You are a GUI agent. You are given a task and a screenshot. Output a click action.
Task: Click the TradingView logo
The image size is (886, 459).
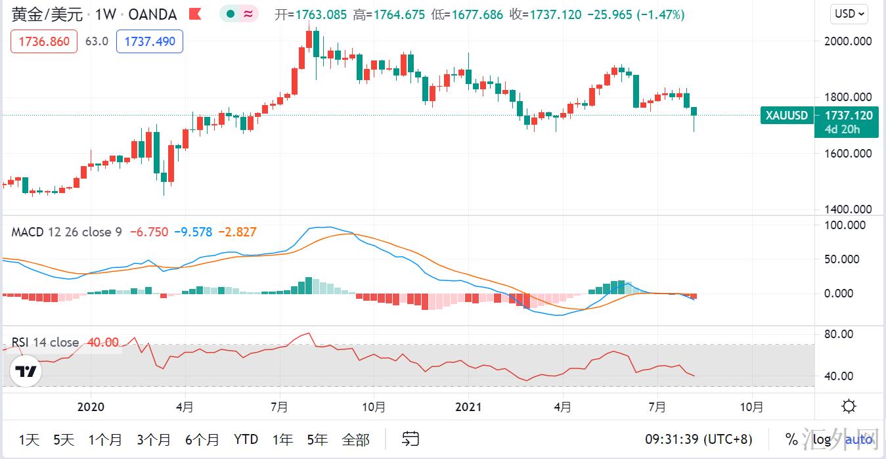pos(26,372)
